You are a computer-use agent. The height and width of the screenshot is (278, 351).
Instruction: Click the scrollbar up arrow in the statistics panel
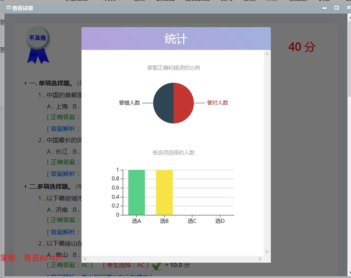(267, 54)
